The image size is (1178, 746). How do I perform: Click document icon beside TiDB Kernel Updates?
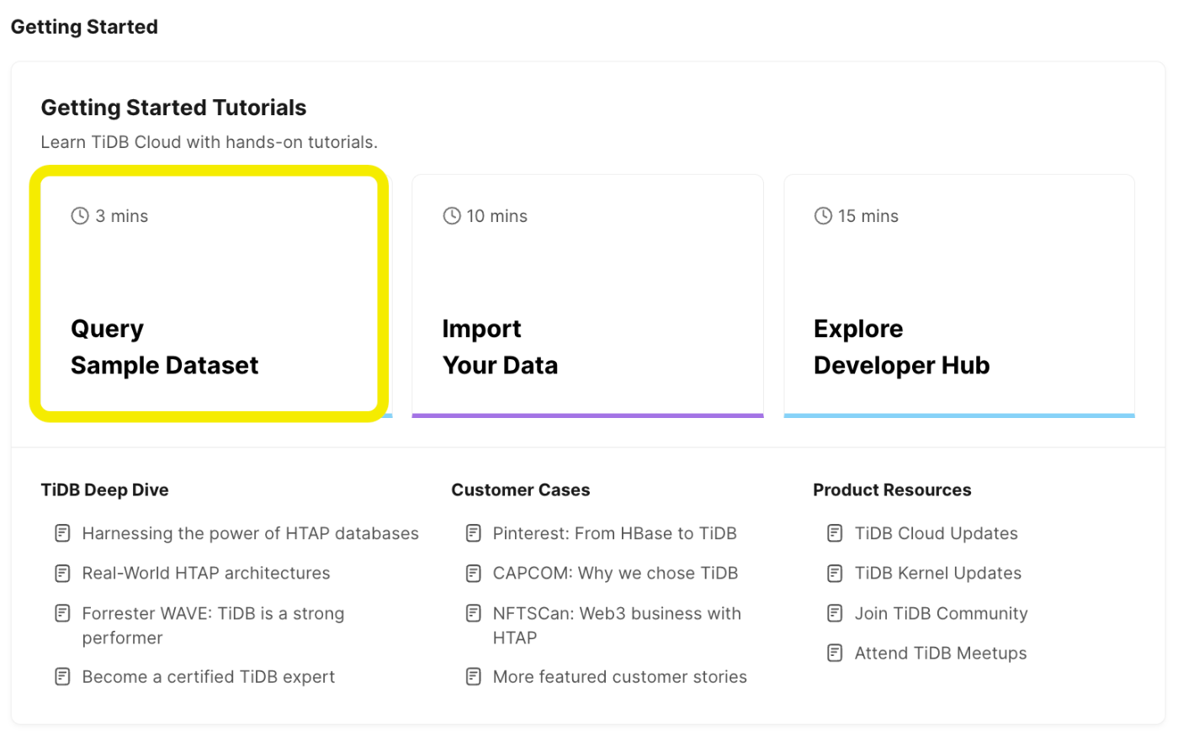coord(835,574)
